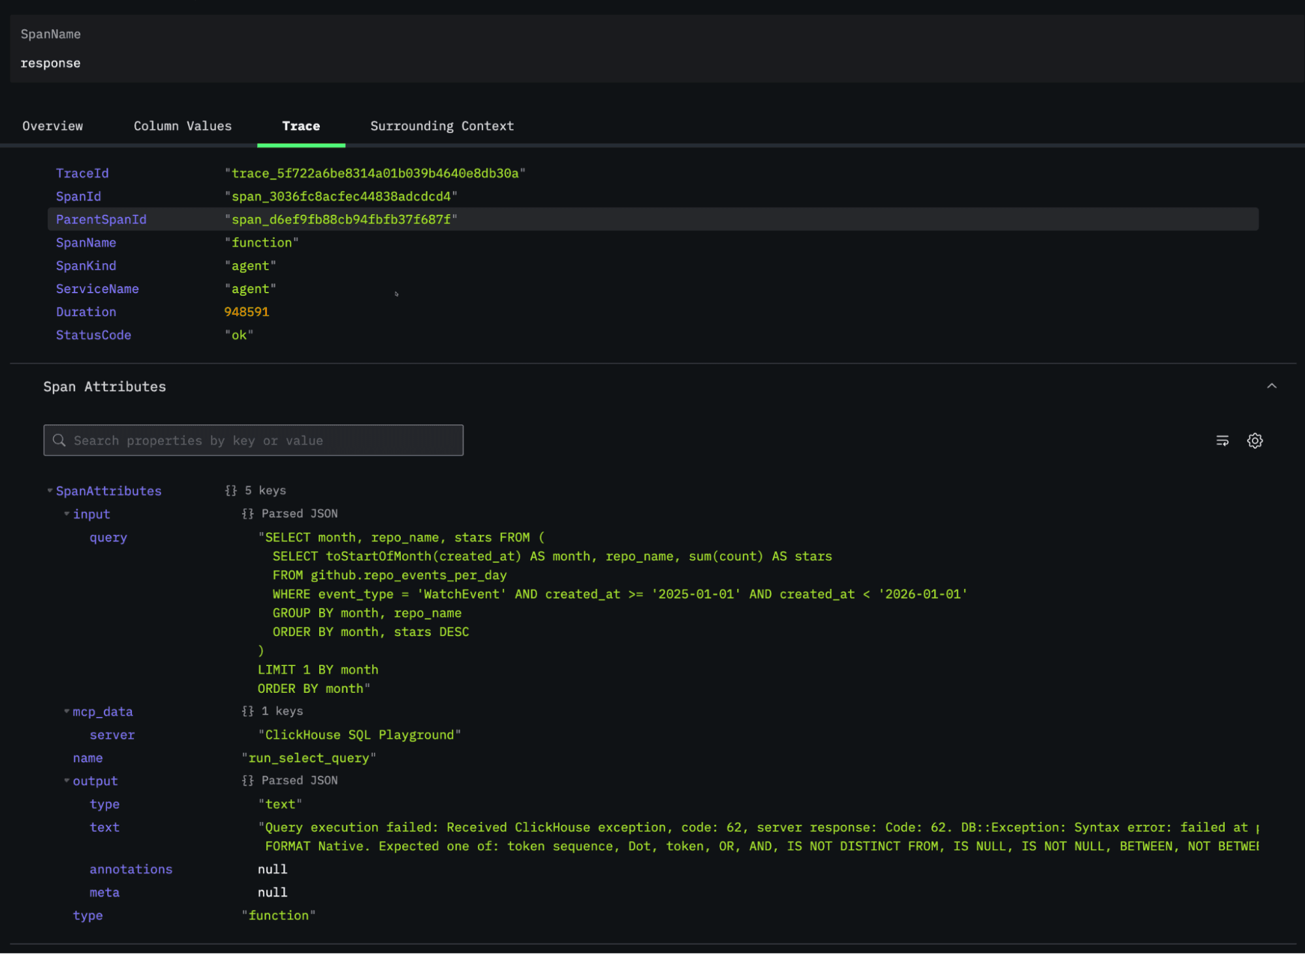This screenshot has width=1305, height=954.
Task: Open the settings gear icon
Action: (1255, 441)
